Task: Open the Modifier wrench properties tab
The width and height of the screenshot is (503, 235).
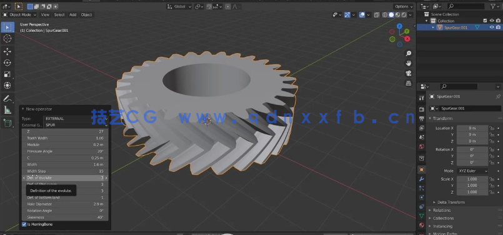Action: 422,179
